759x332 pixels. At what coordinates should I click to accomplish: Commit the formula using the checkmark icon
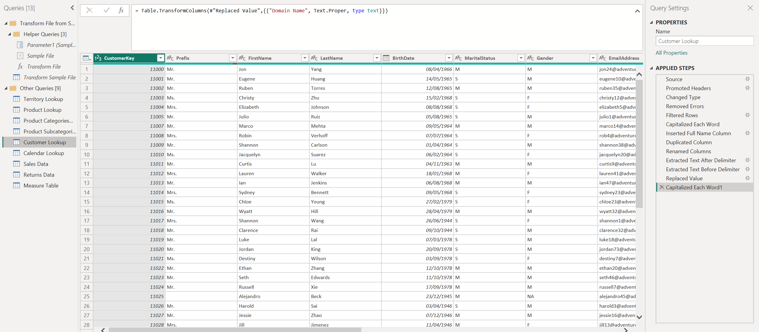click(x=106, y=10)
